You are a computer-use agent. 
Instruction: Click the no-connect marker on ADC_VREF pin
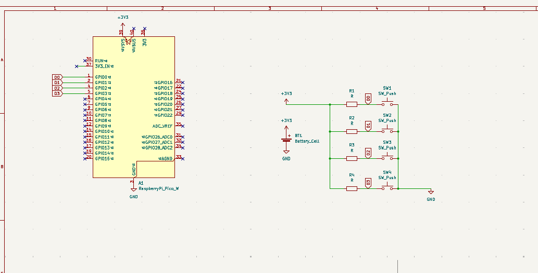pyautogui.click(x=182, y=126)
